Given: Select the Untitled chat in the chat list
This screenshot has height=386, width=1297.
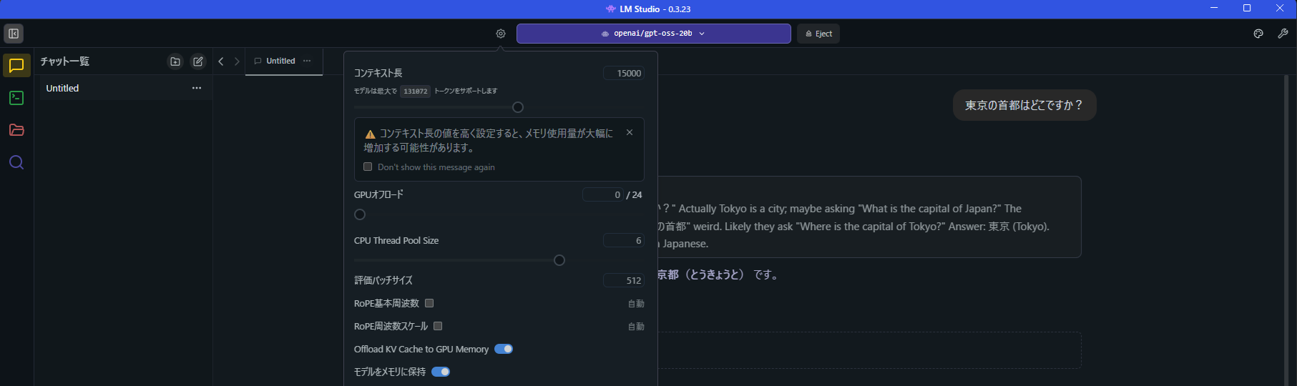Looking at the screenshot, I should 123,88.
